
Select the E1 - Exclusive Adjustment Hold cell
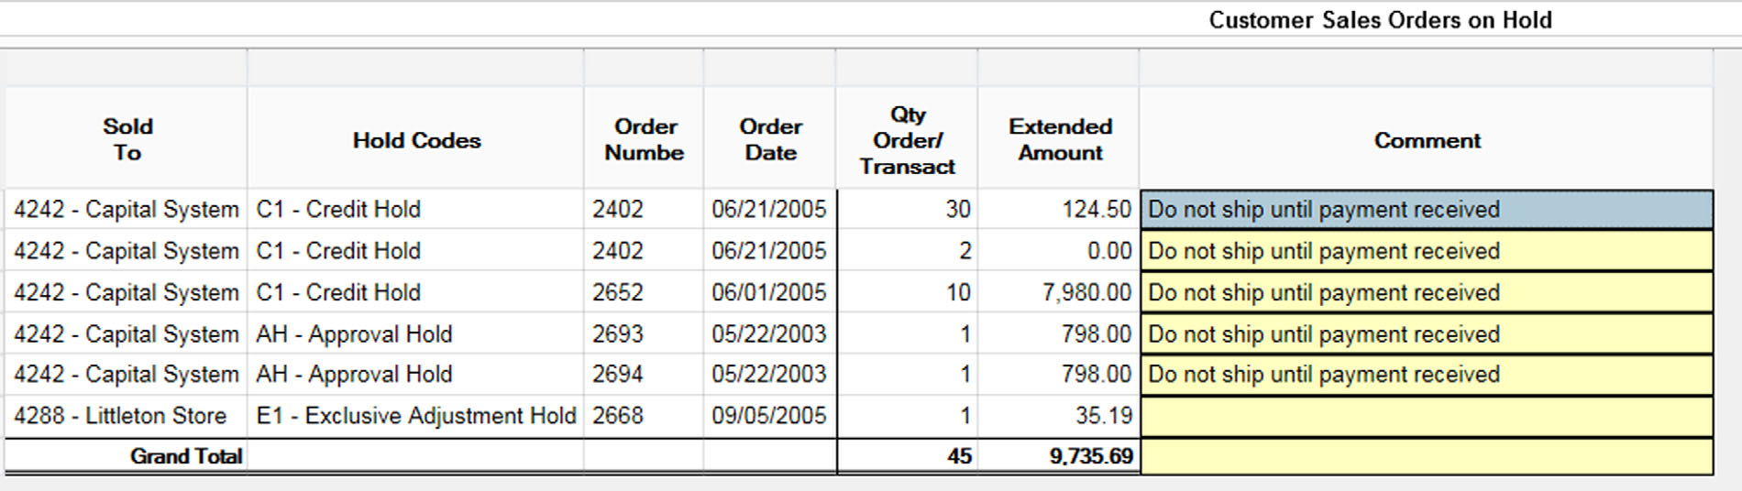[415, 416]
